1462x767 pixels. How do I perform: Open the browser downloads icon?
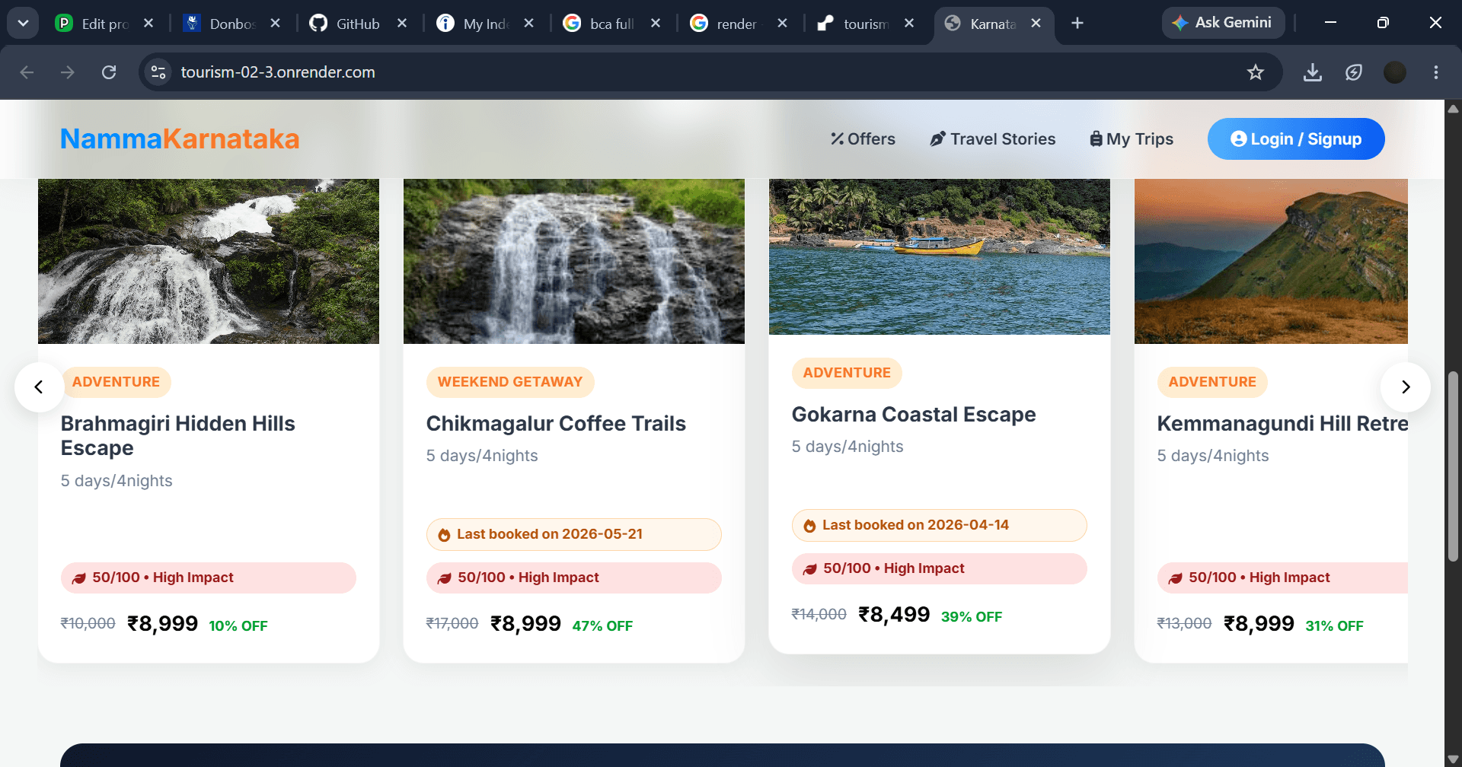point(1313,72)
